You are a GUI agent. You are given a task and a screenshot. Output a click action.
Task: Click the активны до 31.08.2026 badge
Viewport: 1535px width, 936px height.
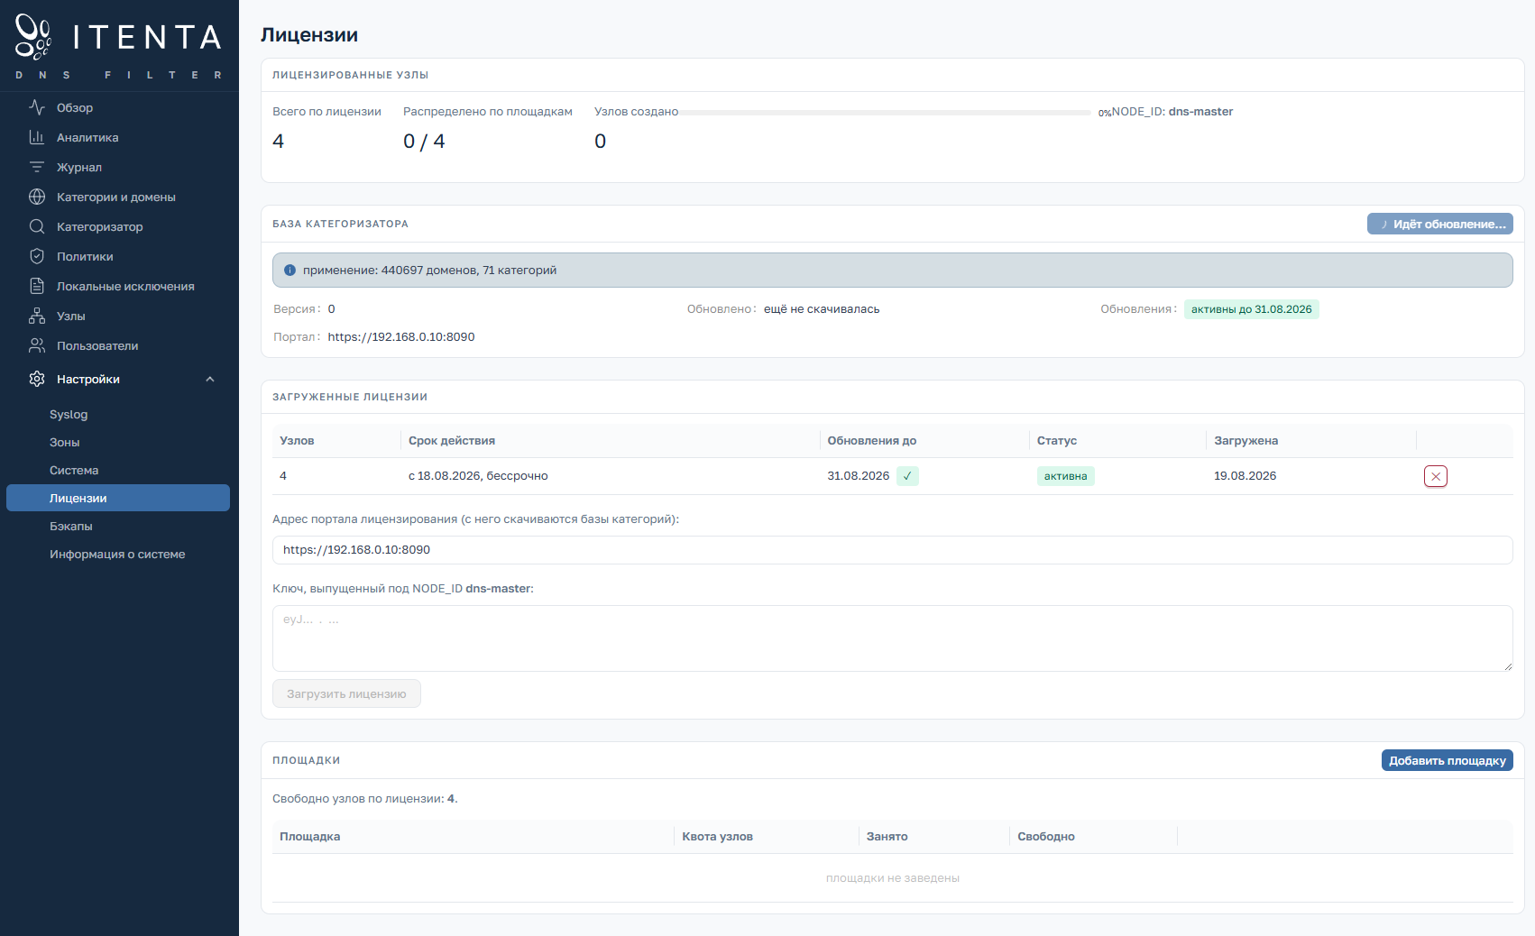[1252, 309]
